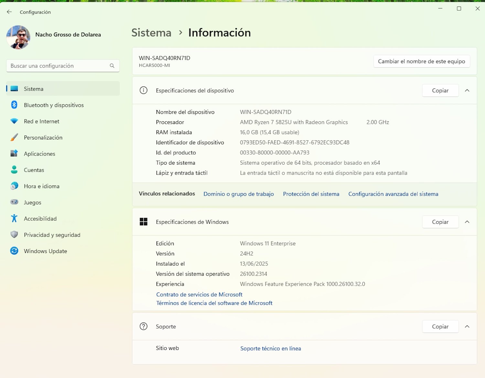The width and height of the screenshot is (485, 378).
Task: Select Aplicaciones in the sidebar
Action: 63,154
